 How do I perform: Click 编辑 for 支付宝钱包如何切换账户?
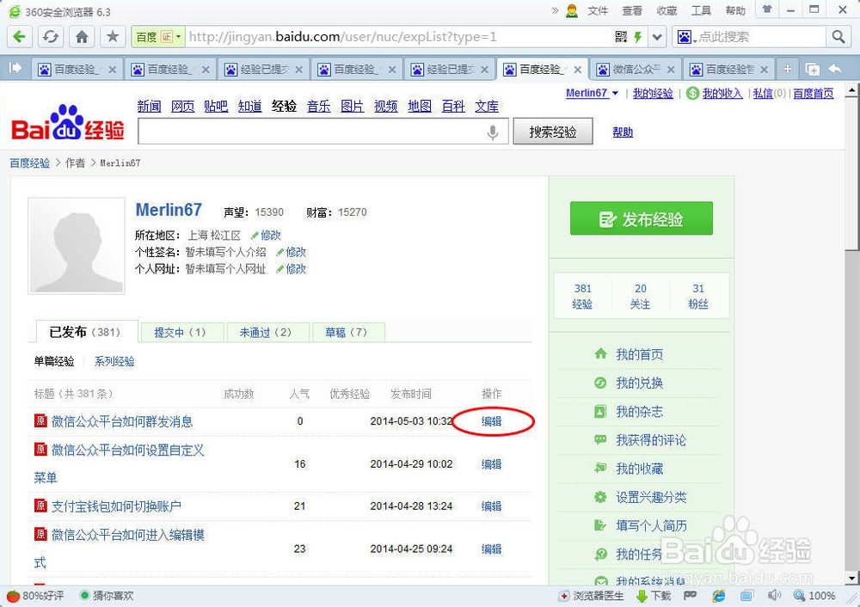[x=491, y=506]
